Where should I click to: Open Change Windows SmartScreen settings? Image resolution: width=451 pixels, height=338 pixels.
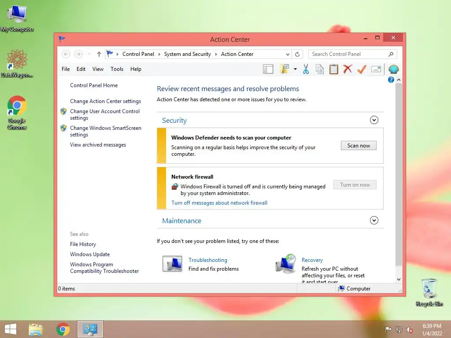(x=106, y=131)
